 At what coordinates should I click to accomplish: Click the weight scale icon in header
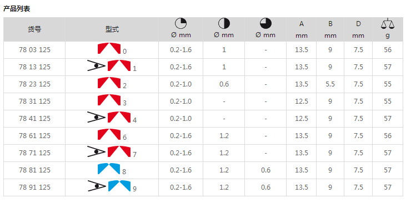(x=388, y=24)
